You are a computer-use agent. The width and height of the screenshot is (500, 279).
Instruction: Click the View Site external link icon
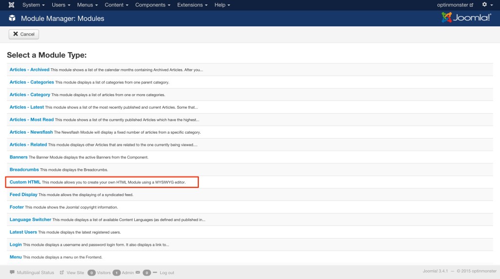tap(62, 272)
